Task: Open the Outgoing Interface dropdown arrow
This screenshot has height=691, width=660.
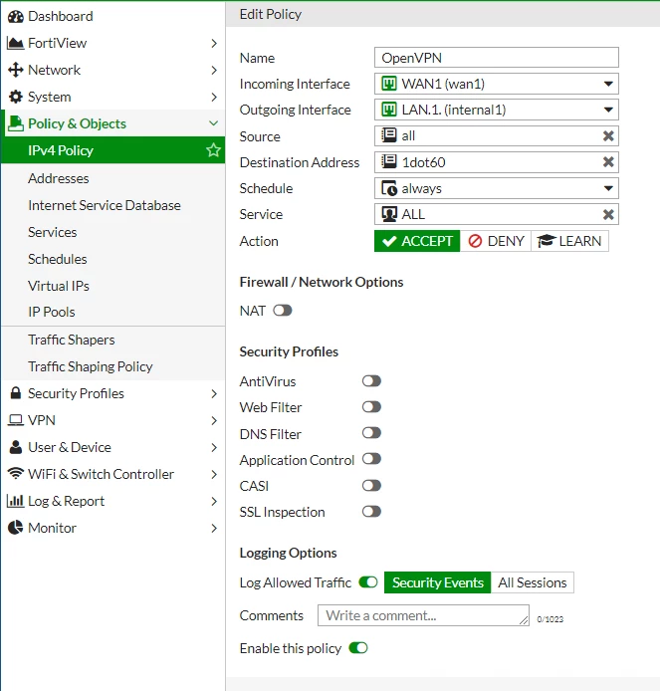Action: (608, 110)
